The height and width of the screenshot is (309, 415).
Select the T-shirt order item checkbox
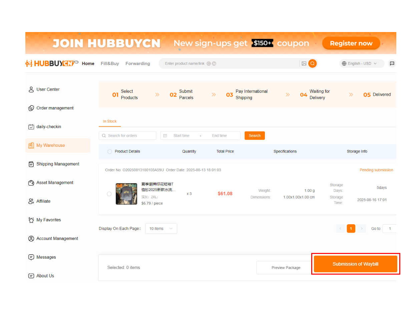109,194
